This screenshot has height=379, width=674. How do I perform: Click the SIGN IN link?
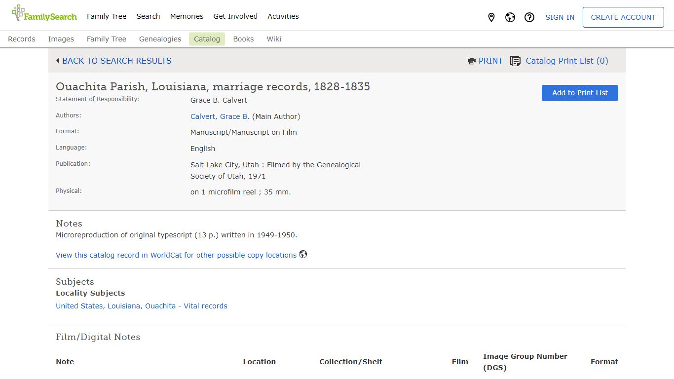tap(560, 17)
